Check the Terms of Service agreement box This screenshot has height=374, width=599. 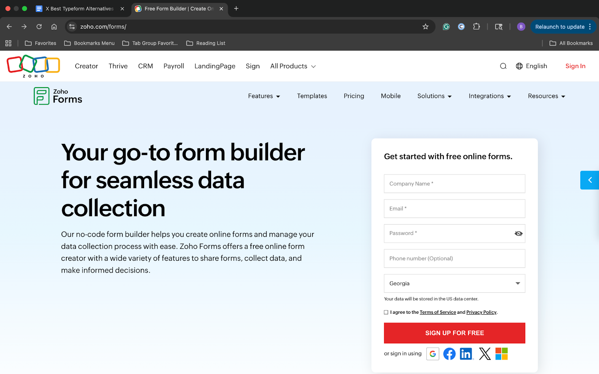click(x=386, y=312)
